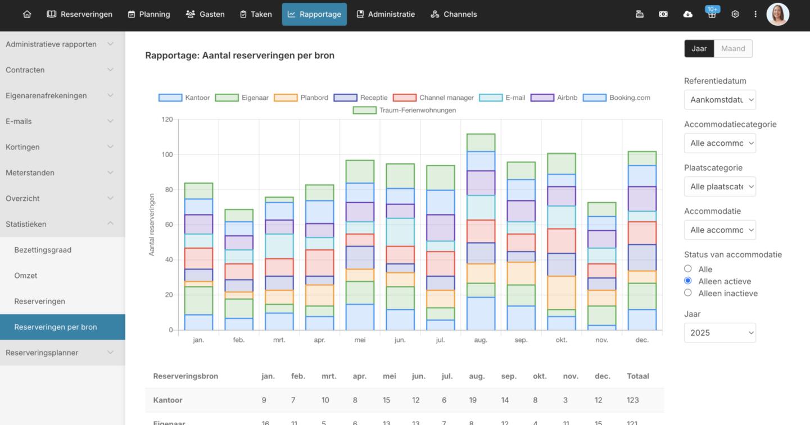Viewport: 810px width, 425px height.
Task: Open the Planning menu
Action: (149, 14)
